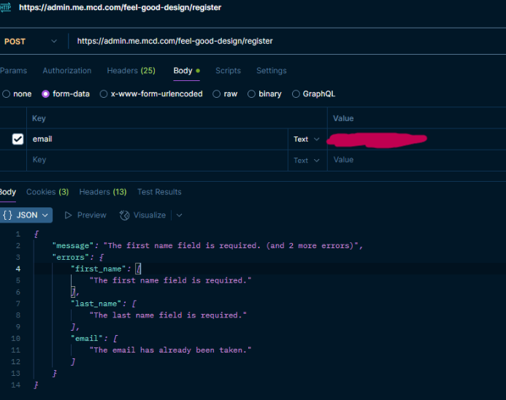This screenshot has height=400, width=506.
Task: Click the Visualize button
Action: point(142,215)
